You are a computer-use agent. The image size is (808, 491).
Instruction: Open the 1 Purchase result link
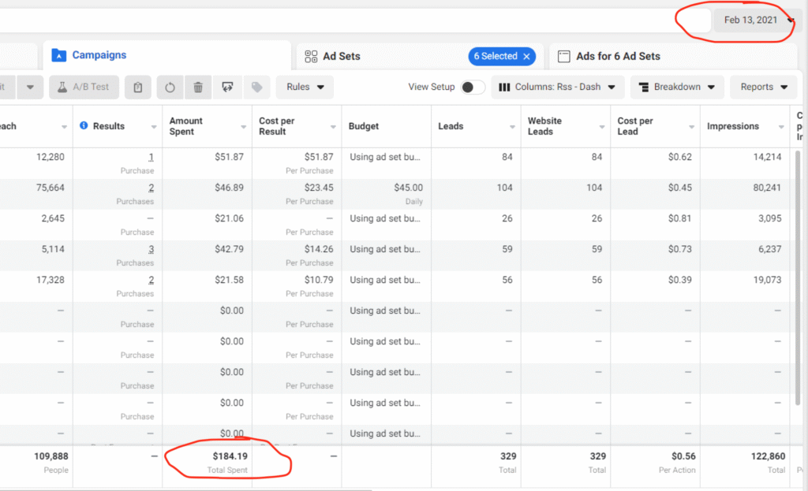(x=151, y=157)
